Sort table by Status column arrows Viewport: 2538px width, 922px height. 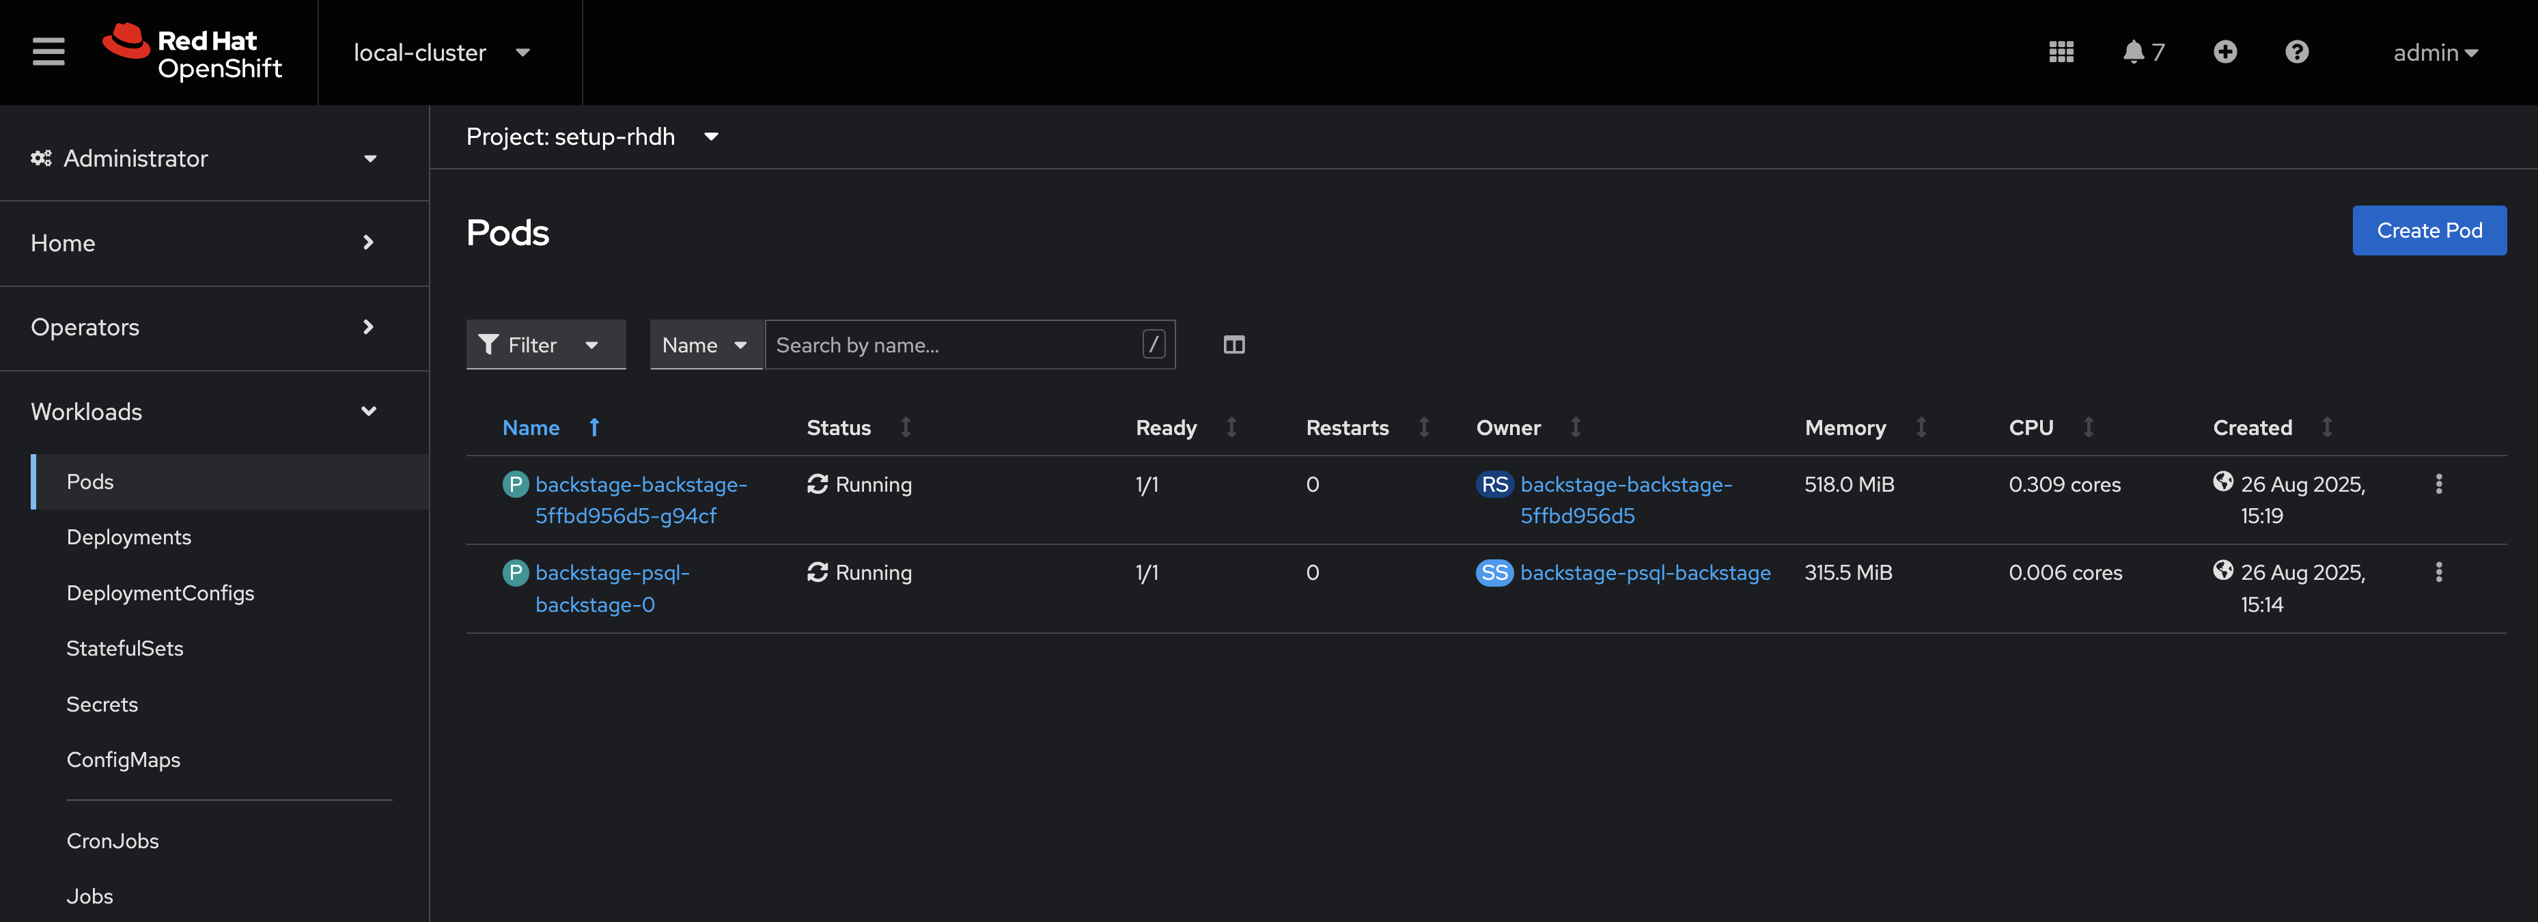click(x=906, y=428)
